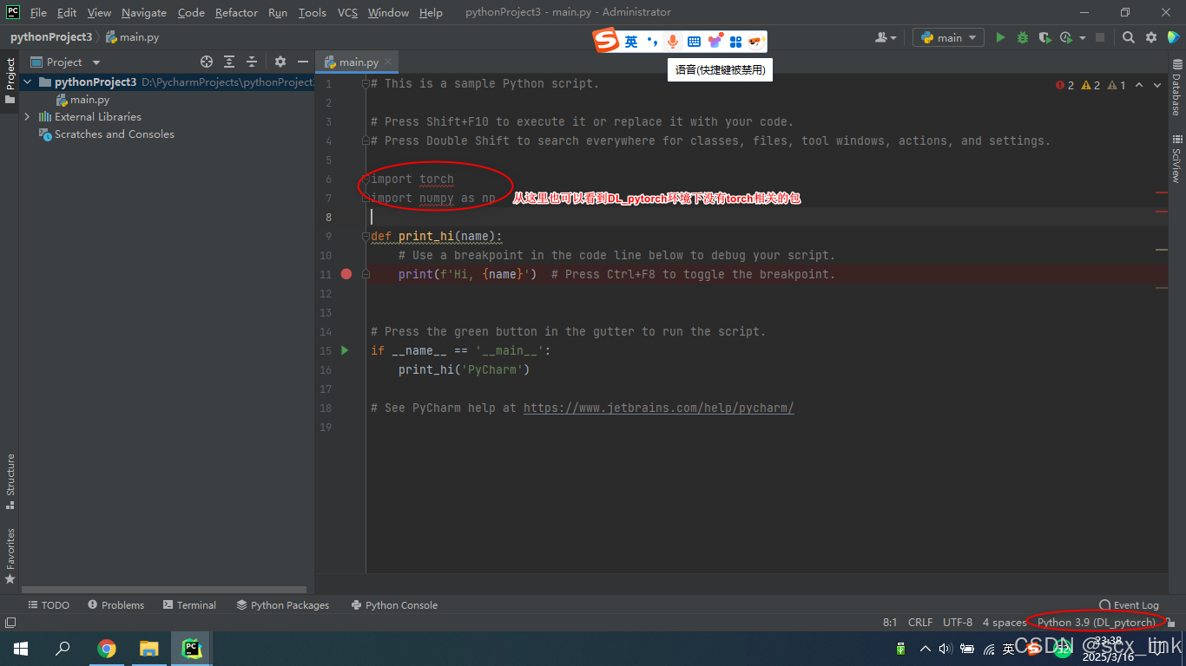
Task: Remove the breakpoint on line 11
Action: point(346,274)
